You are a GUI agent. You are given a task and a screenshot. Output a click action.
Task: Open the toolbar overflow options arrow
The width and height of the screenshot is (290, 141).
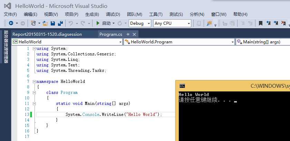point(215,25)
